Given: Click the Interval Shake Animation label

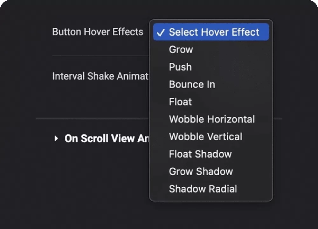Looking at the screenshot, I should [100, 76].
